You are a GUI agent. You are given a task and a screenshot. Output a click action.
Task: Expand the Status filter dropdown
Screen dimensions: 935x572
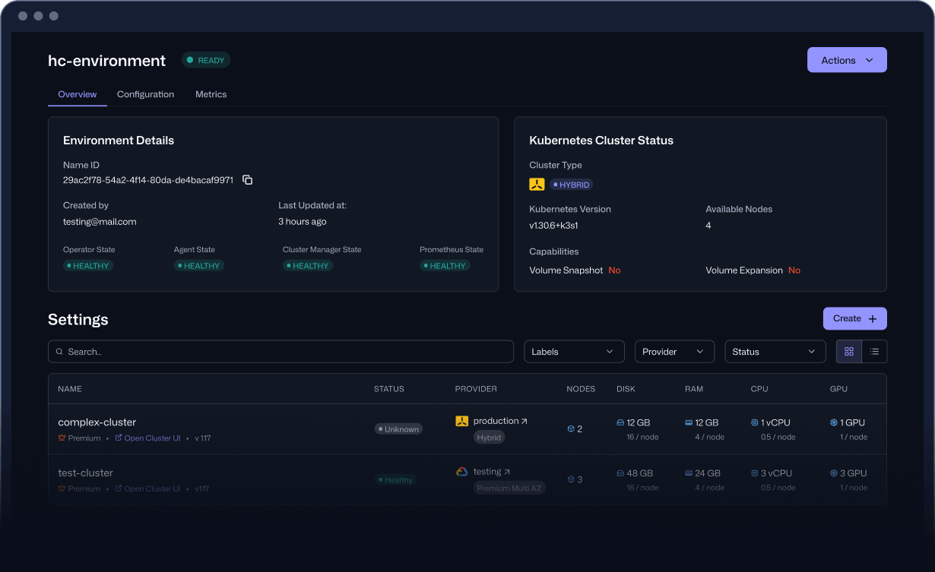click(x=775, y=352)
